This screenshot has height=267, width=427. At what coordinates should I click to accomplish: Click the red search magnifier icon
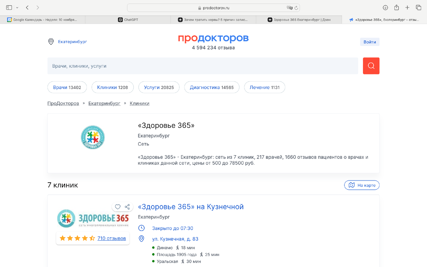tap(371, 66)
